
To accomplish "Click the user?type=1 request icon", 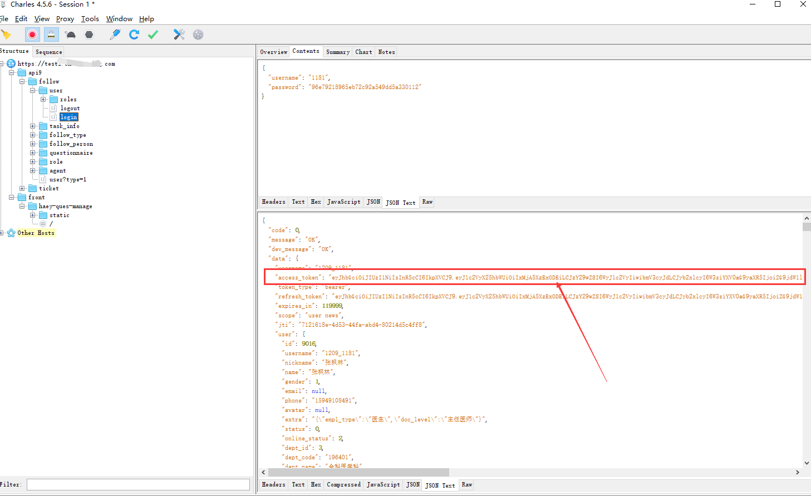I will pos(43,179).
